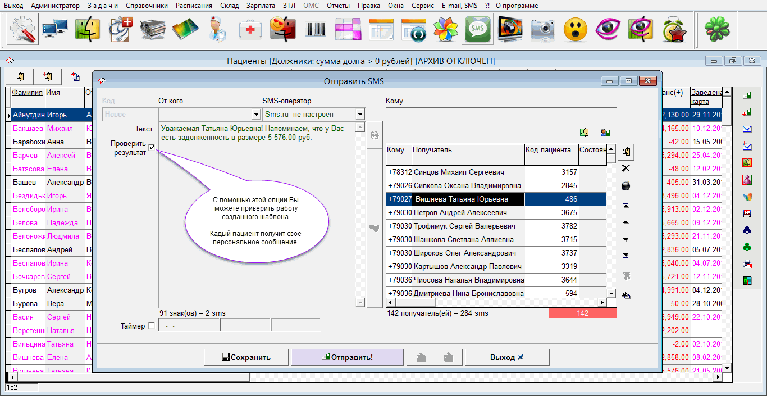Click the camera icon in the toolbar

pos(542,28)
